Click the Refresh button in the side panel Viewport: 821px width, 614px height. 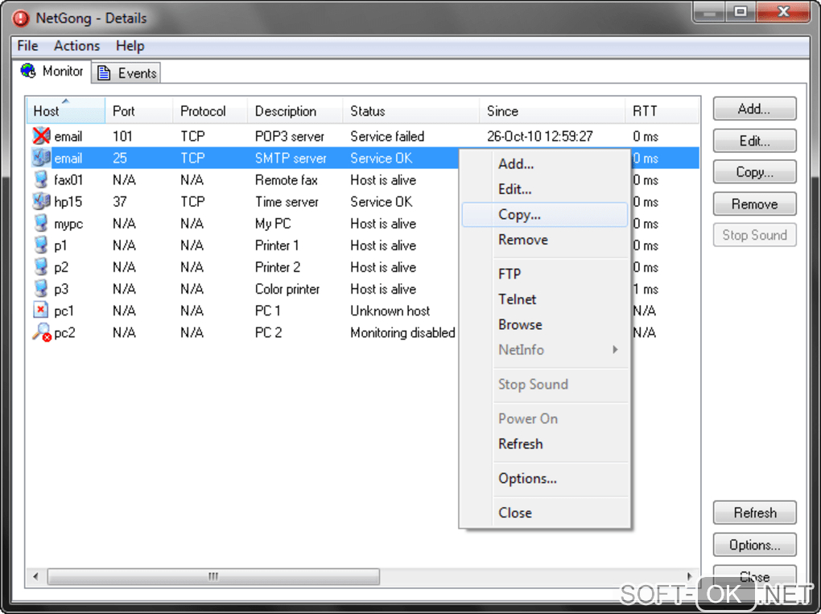(754, 513)
